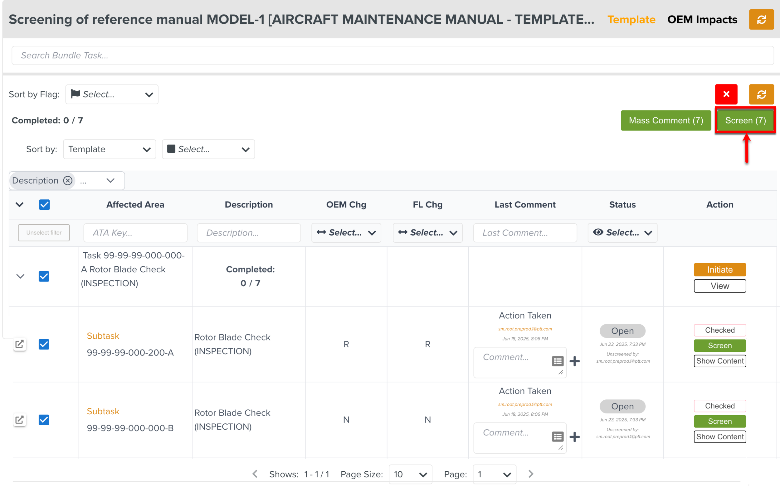Switch to the Template tab
Screen dimensions: 780x486
[x=631, y=20]
